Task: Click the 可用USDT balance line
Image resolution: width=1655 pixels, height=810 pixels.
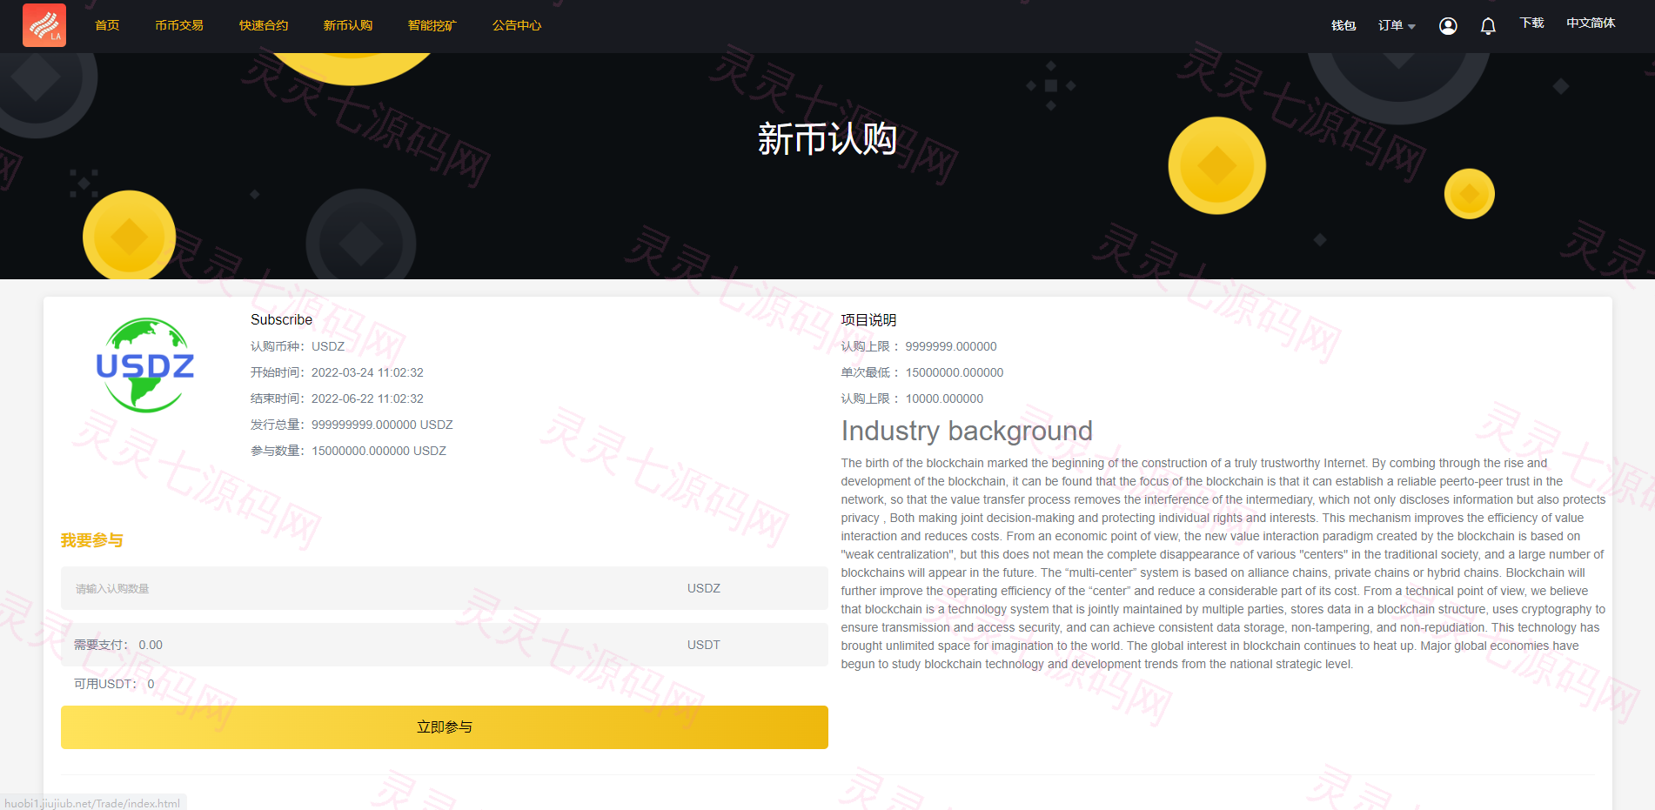Action: [114, 684]
